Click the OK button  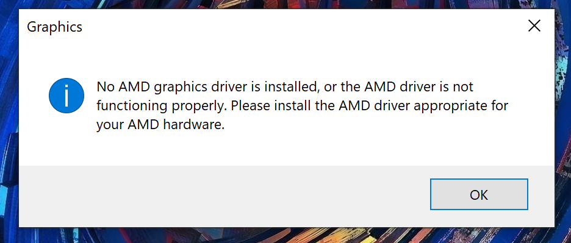coord(479,194)
